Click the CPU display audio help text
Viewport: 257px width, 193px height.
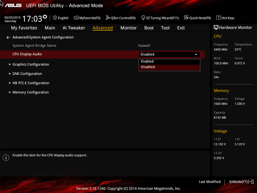click(x=50, y=155)
